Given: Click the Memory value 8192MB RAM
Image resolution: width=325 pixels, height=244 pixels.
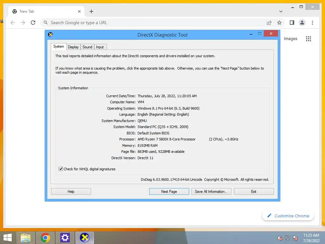Looking at the screenshot, I should (147, 146).
